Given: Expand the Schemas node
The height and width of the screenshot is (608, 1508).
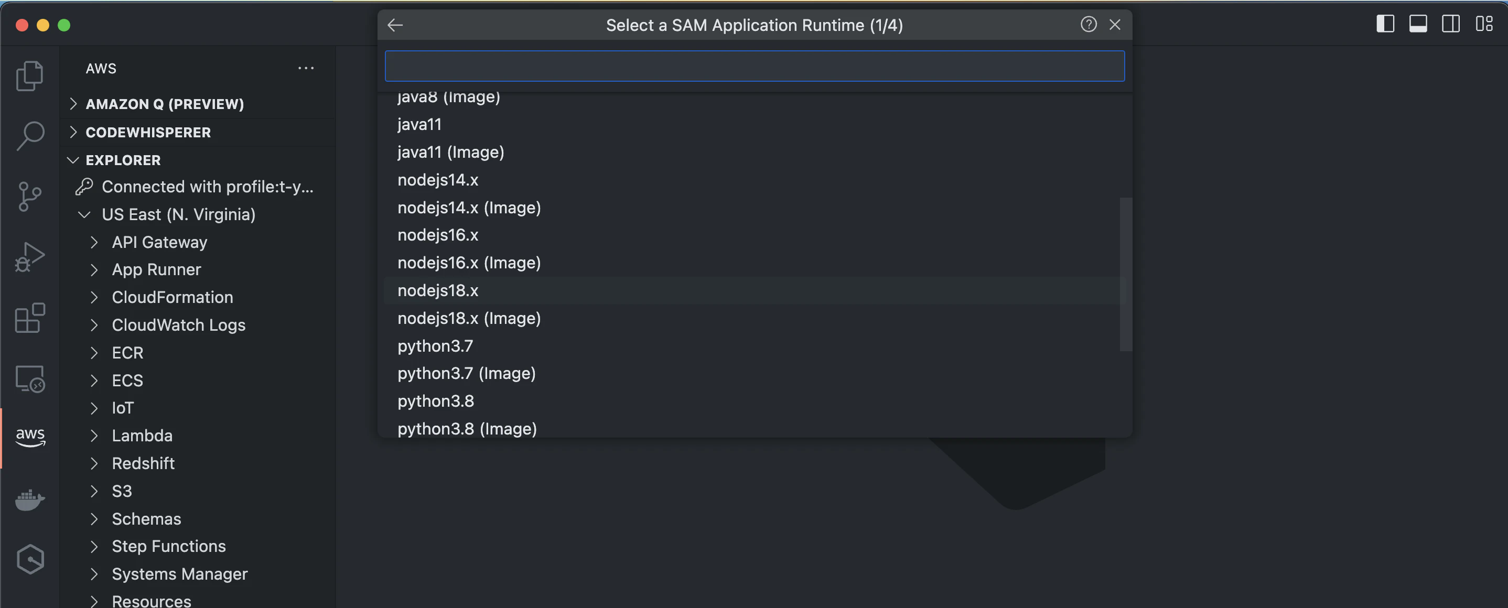Looking at the screenshot, I should point(94,519).
